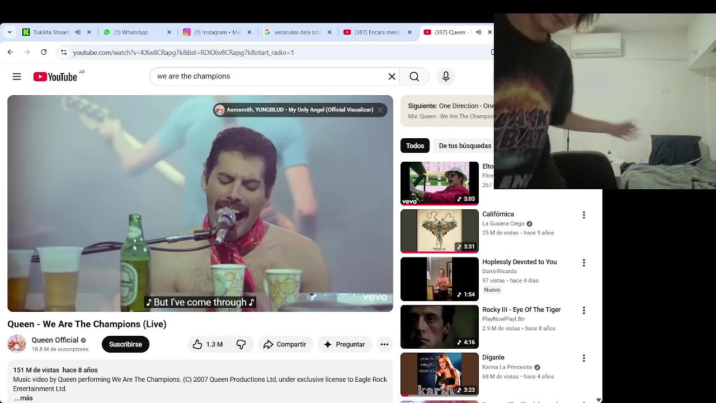
Task: Click the video title Queen - We Are The Champions (Live)
Action: click(87, 324)
